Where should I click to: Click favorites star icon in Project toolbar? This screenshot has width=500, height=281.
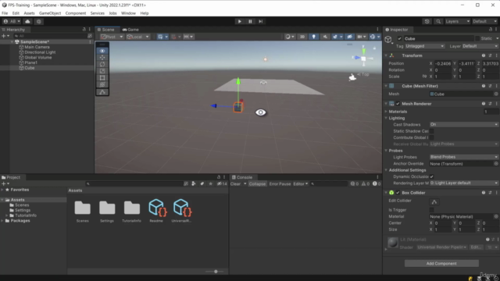(x=210, y=184)
